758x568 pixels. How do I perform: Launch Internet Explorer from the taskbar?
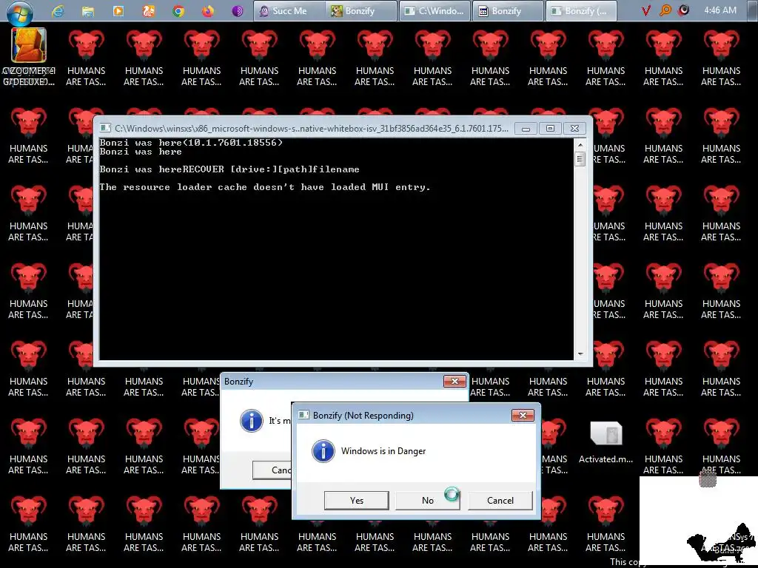click(x=58, y=10)
